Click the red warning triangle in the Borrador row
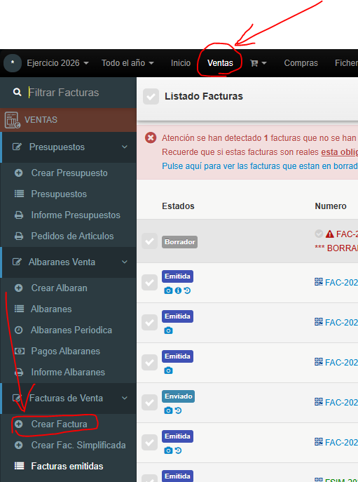 pyautogui.click(x=330, y=234)
